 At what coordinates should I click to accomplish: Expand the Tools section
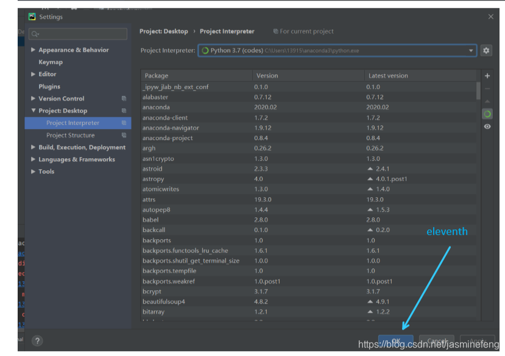pyautogui.click(x=33, y=171)
